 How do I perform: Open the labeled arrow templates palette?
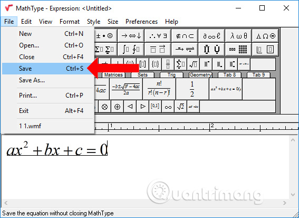[185, 50]
